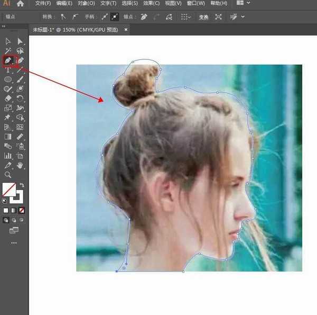Select the Gradient tool
Screen dimensions: 317x315
[x=8, y=137]
